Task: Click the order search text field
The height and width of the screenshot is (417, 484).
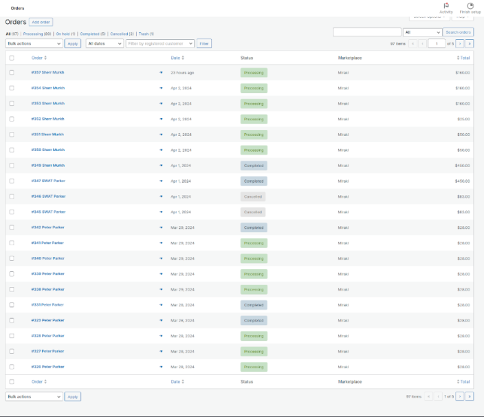Action: (x=366, y=32)
